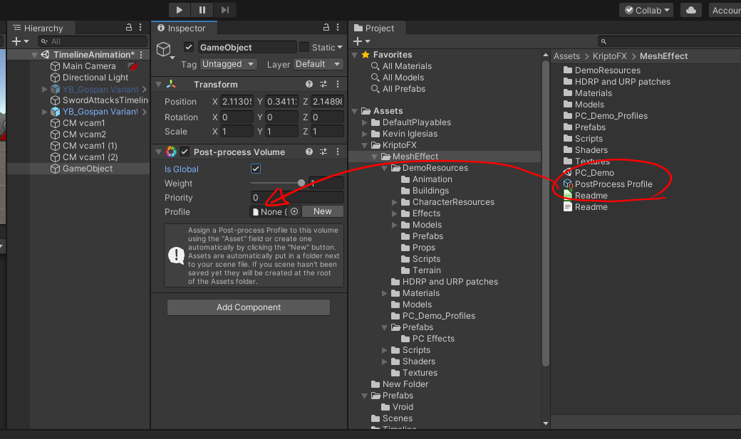Open the TimelineAnimation scene options menu

(x=141, y=55)
